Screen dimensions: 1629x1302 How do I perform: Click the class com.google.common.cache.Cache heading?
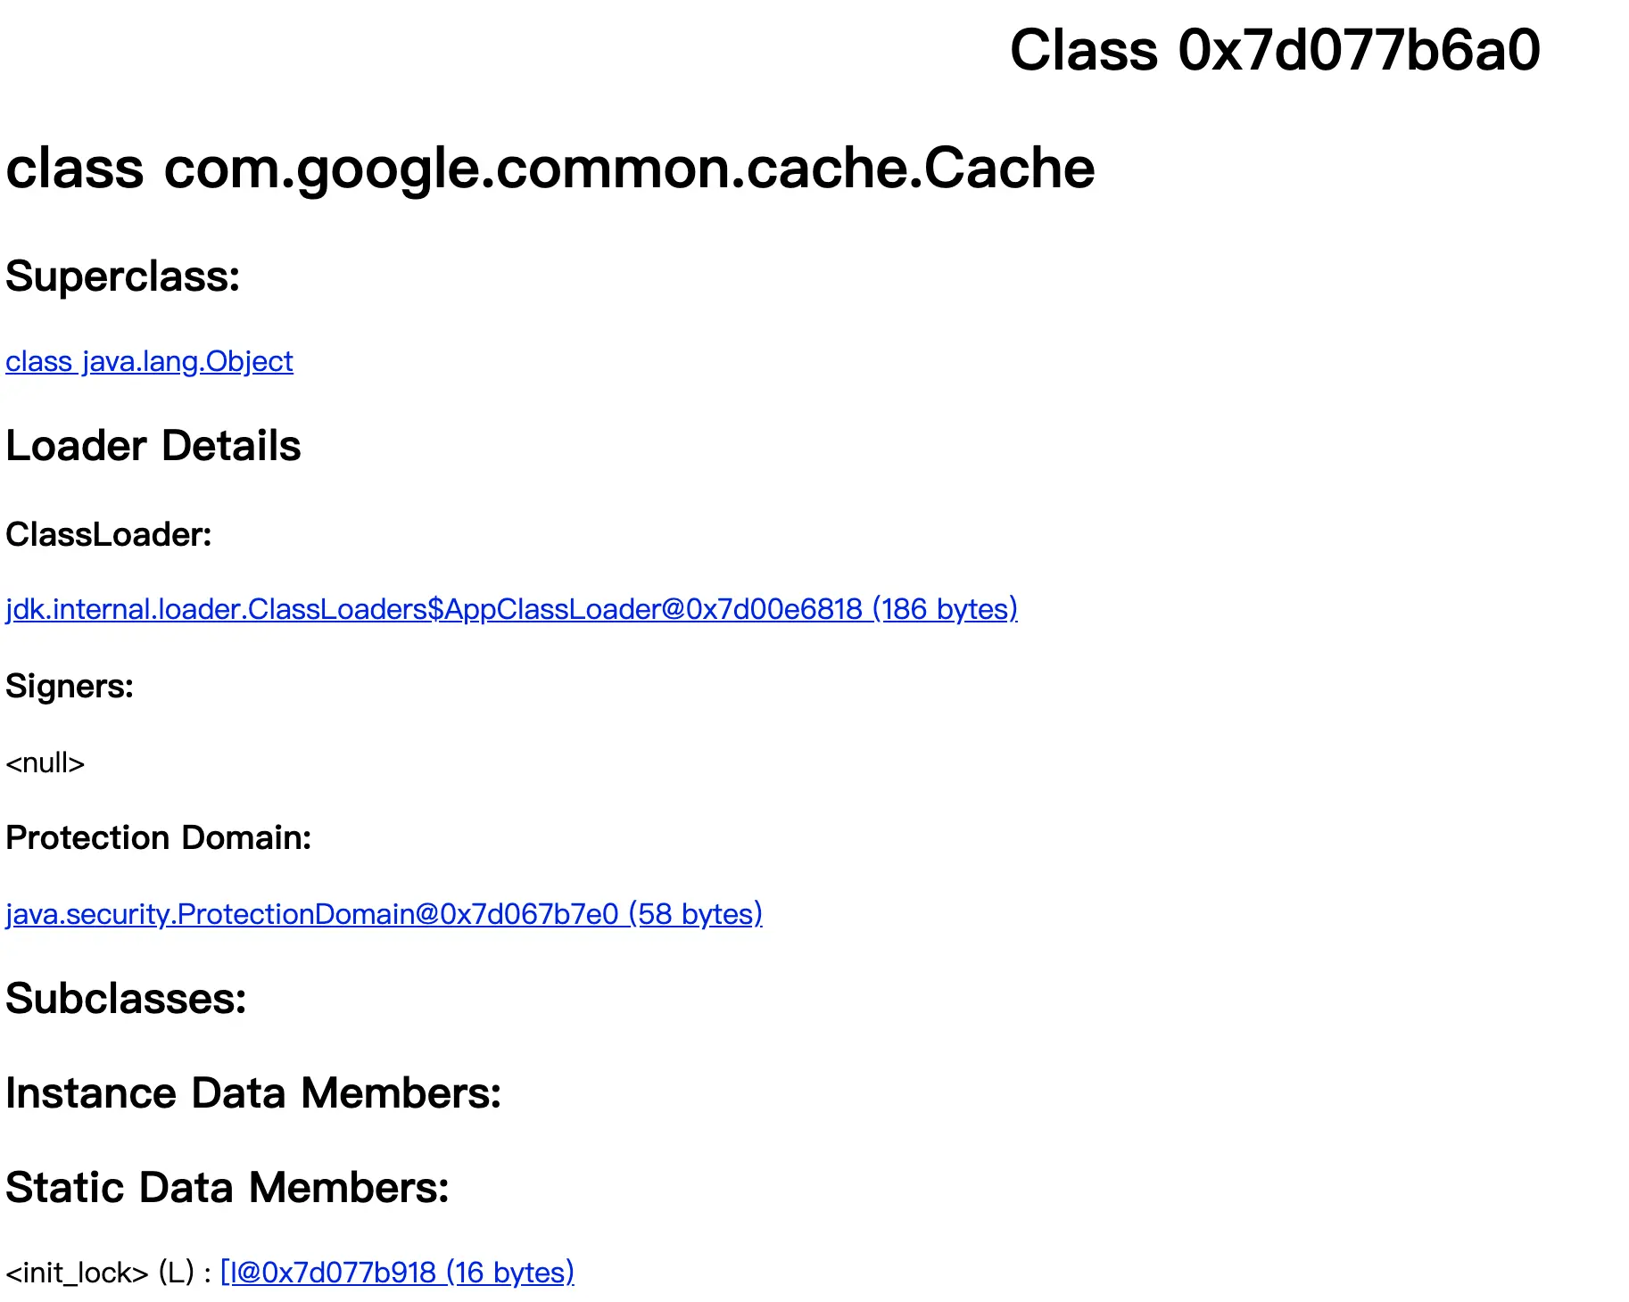point(550,168)
